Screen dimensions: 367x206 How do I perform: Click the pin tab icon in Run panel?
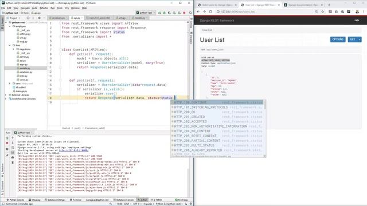7,155
